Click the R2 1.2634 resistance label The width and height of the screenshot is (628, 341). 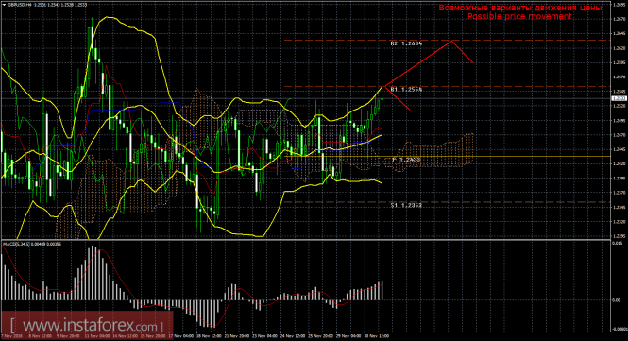point(406,43)
